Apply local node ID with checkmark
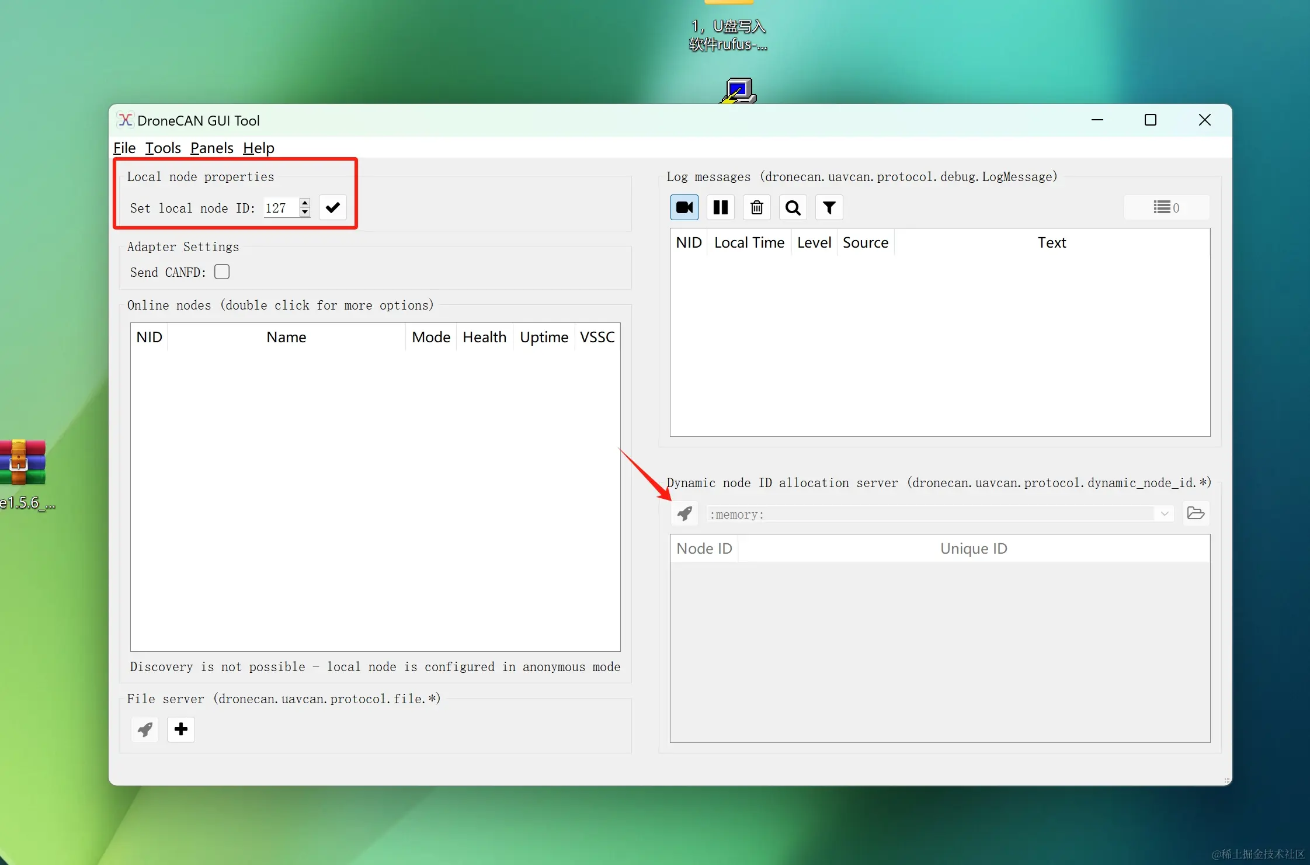The width and height of the screenshot is (1310, 865). (x=333, y=207)
